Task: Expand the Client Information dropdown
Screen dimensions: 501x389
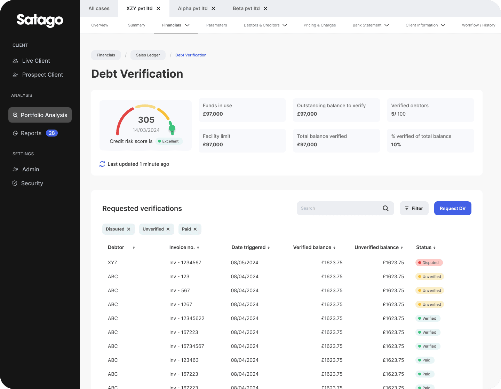Action: (x=443, y=25)
